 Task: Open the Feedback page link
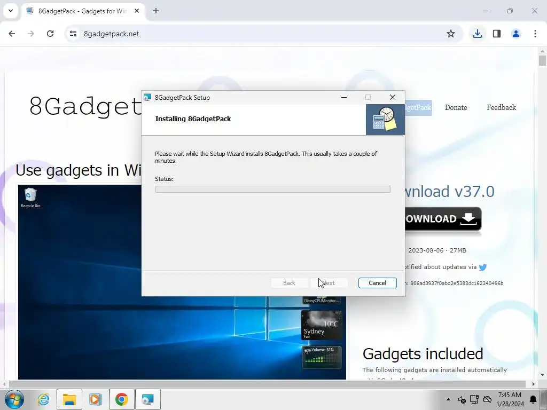coord(501,107)
